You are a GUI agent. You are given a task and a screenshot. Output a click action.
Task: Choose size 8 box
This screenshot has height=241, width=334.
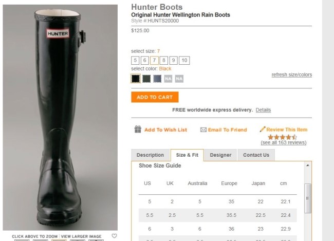point(164,60)
